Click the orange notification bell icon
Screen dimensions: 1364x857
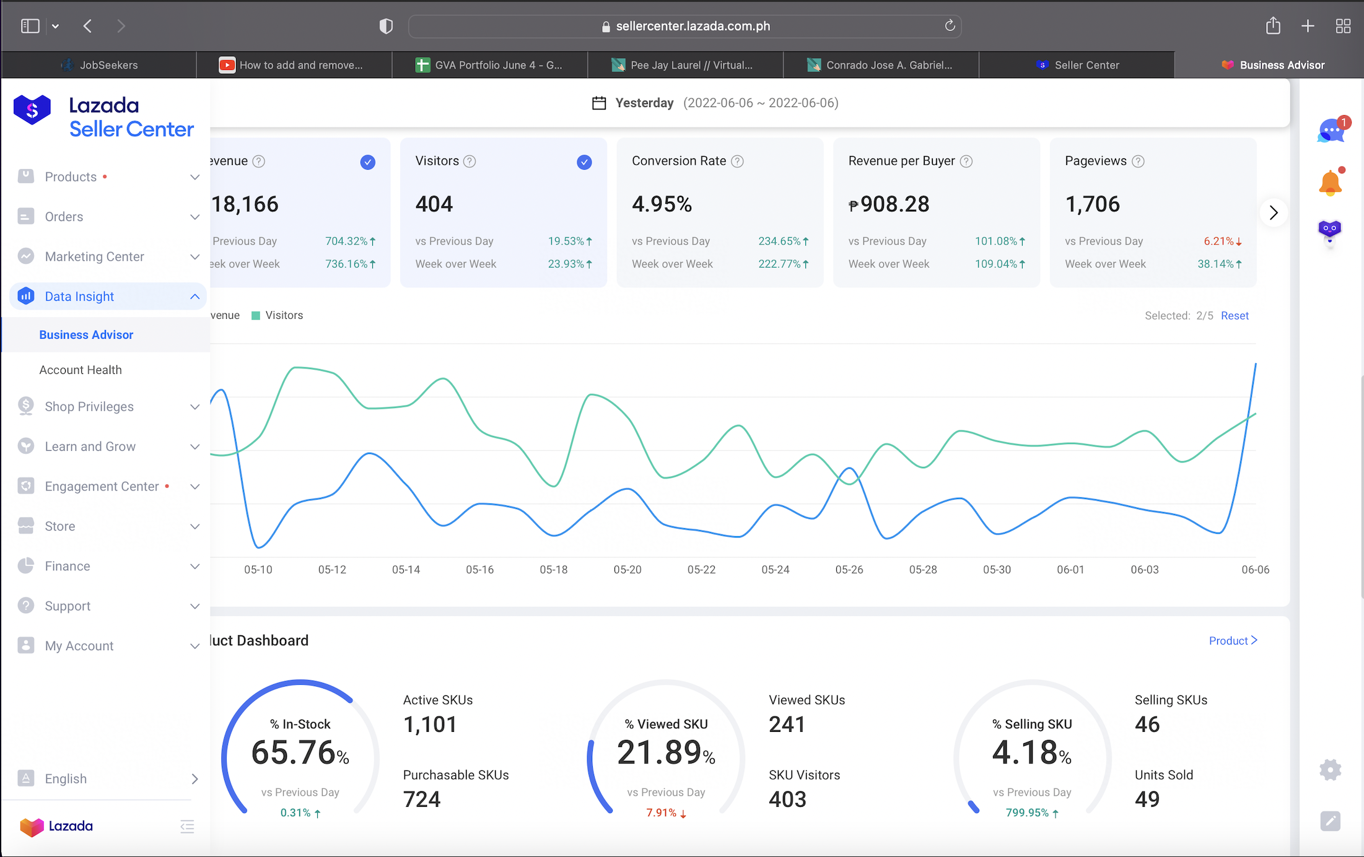[1330, 183]
